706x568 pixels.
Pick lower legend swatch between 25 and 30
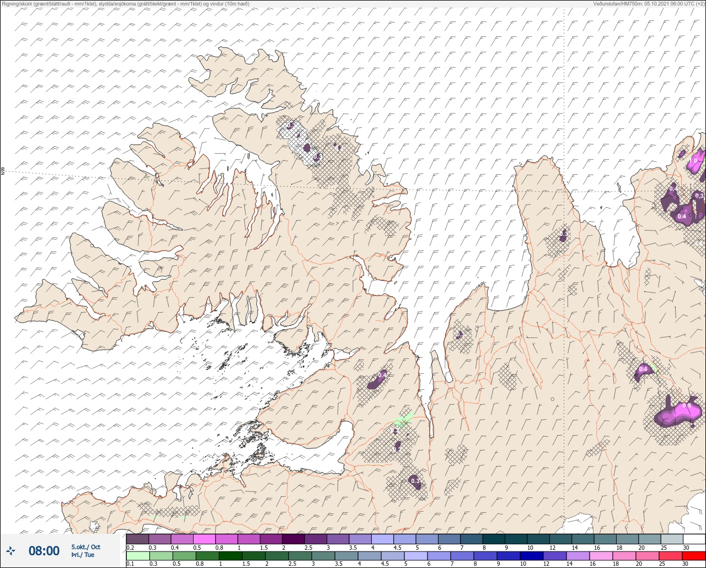(672, 555)
